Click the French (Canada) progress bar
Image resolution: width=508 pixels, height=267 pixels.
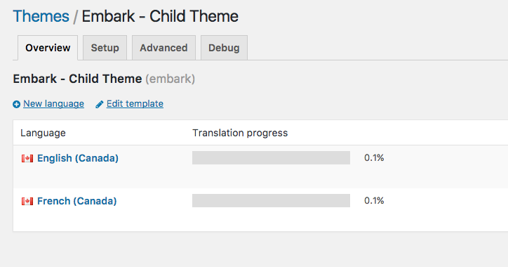pyautogui.click(x=271, y=200)
